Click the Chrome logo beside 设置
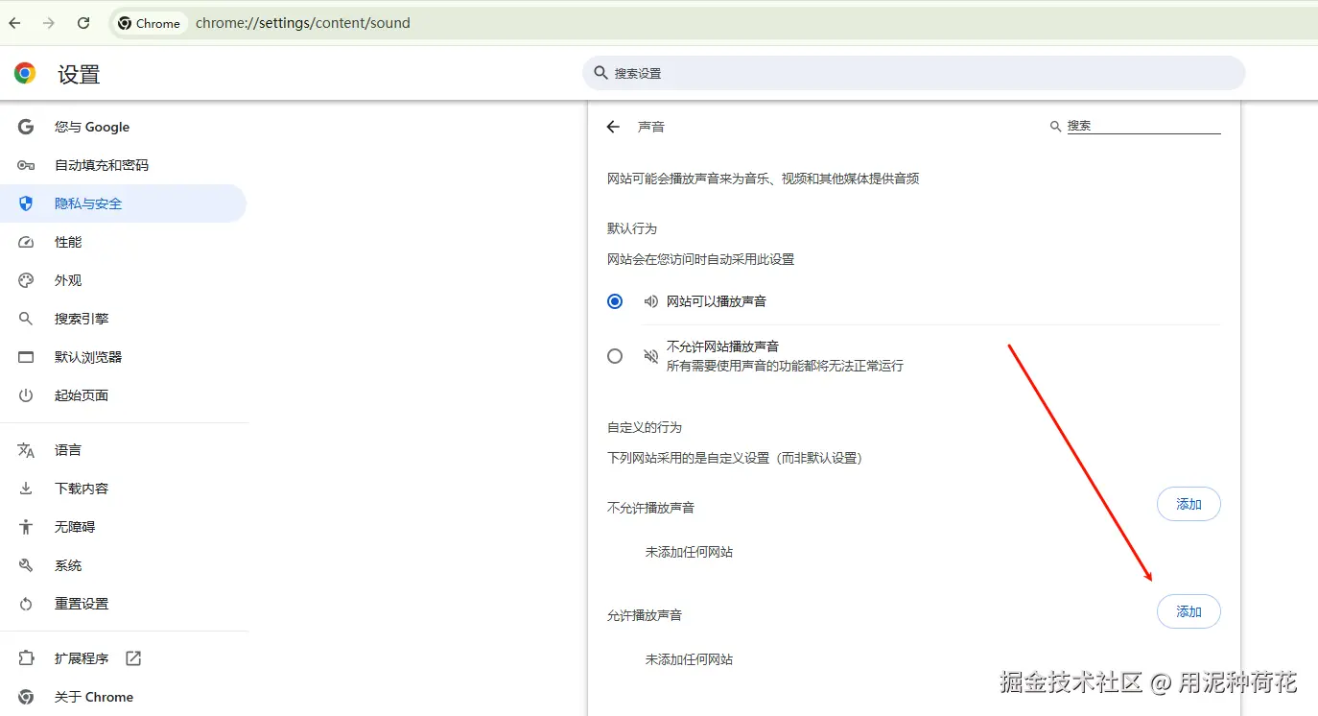 (x=26, y=73)
